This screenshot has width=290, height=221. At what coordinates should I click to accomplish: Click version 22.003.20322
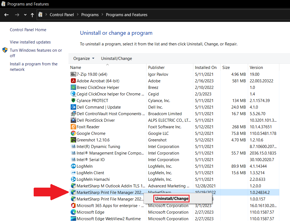pos(262,81)
